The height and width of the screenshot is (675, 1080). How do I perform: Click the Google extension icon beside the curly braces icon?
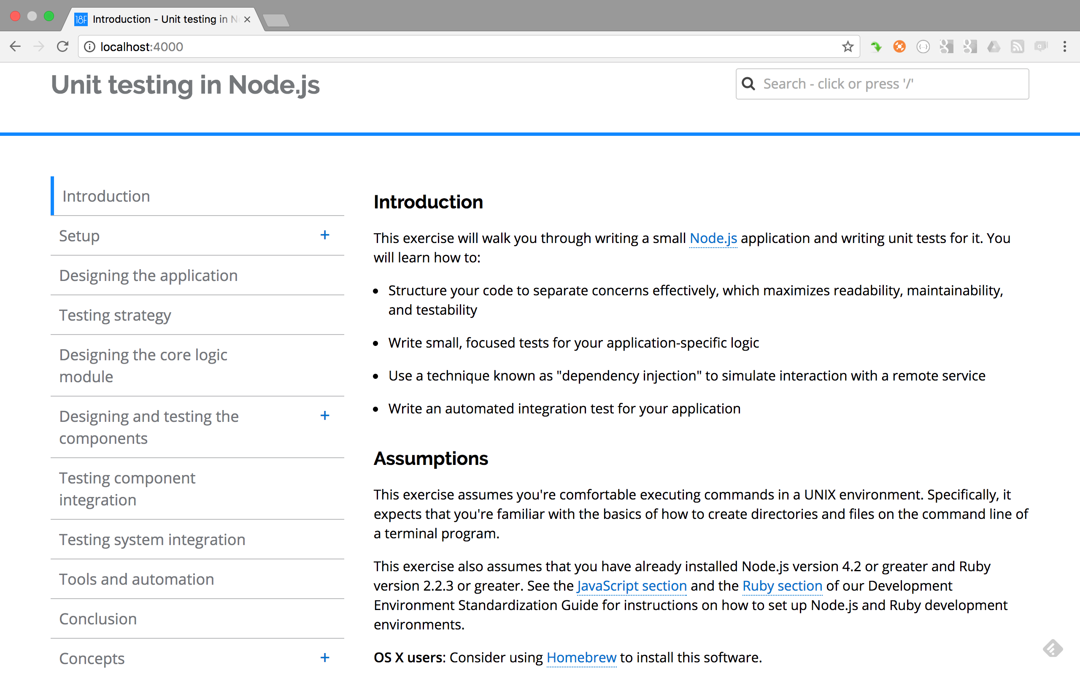(x=947, y=46)
